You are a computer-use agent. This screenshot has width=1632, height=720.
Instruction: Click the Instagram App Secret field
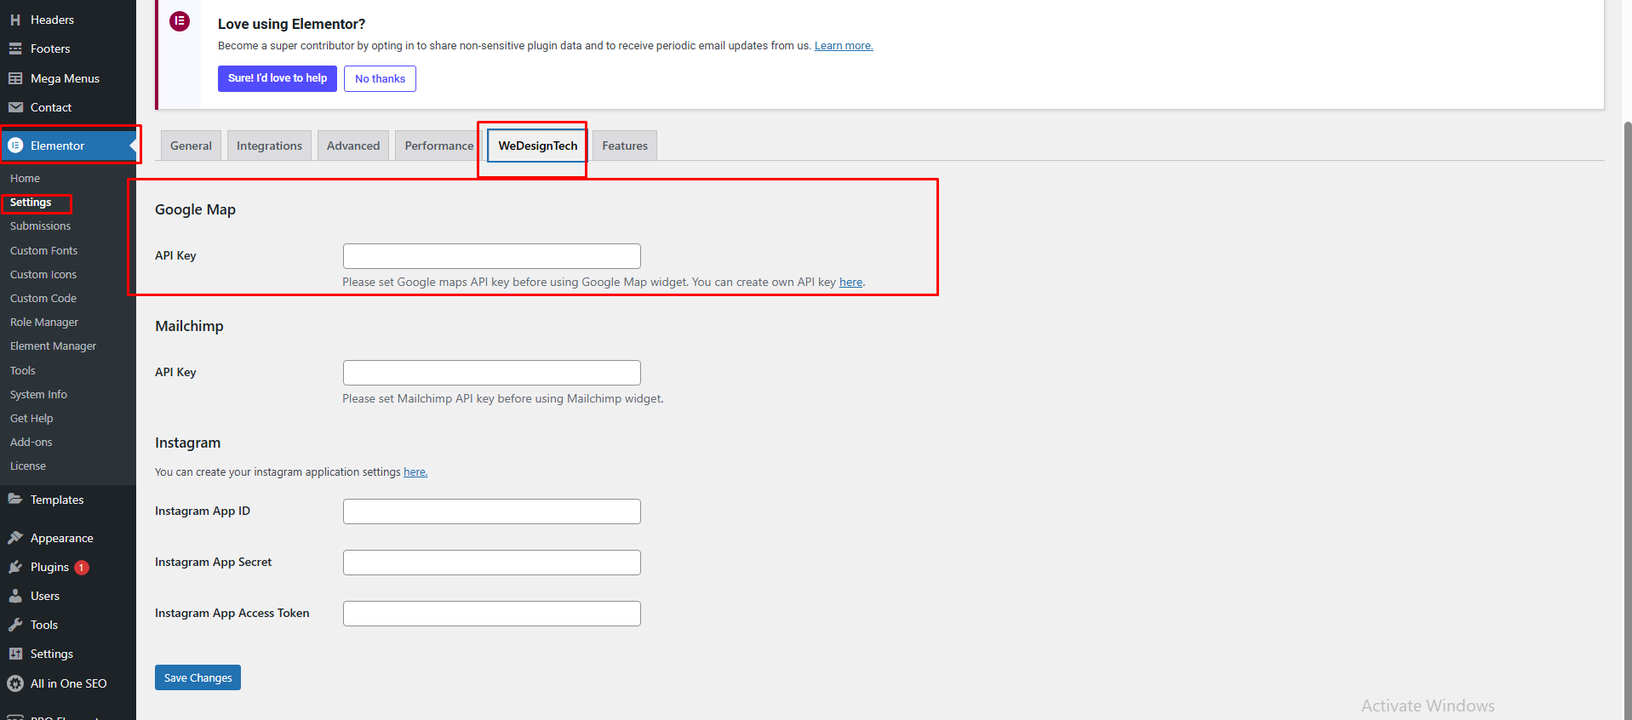tap(492, 563)
